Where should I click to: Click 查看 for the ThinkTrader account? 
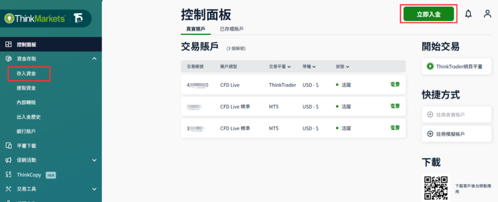tap(395, 84)
